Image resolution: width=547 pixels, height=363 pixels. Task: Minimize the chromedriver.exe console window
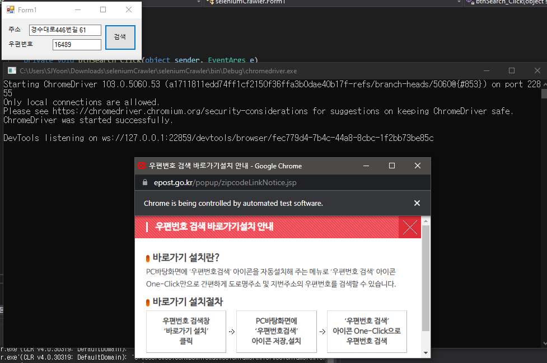(x=487, y=70)
